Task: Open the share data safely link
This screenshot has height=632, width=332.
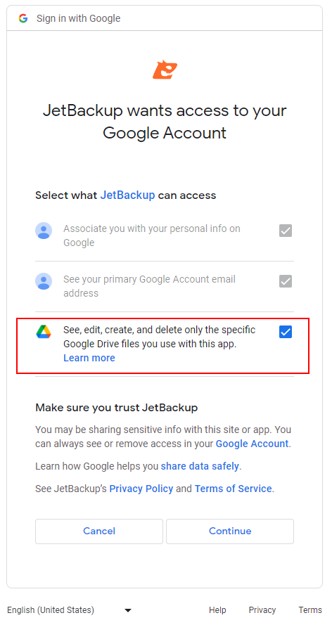Action: [x=200, y=466]
